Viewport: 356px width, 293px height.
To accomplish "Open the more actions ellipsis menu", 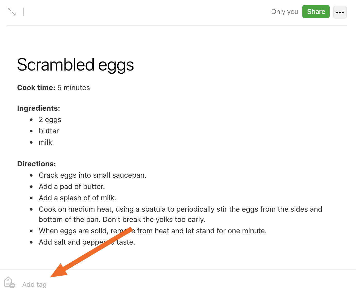I will [x=340, y=12].
